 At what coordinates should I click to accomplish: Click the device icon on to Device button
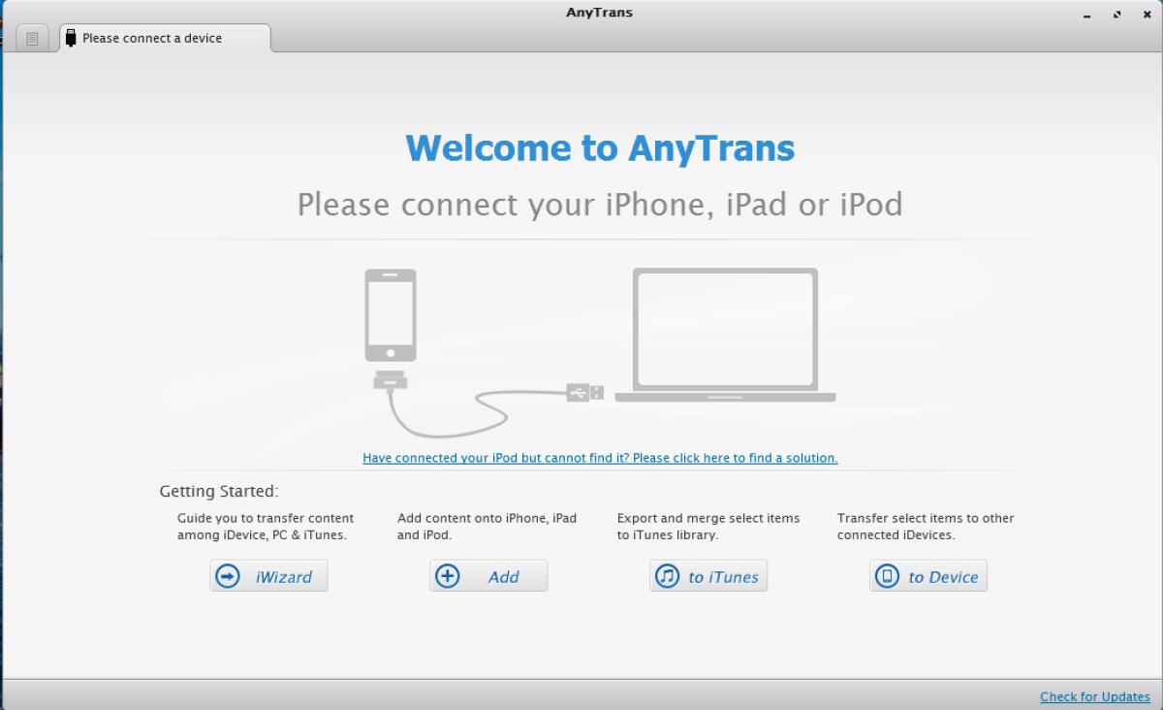(887, 575)
